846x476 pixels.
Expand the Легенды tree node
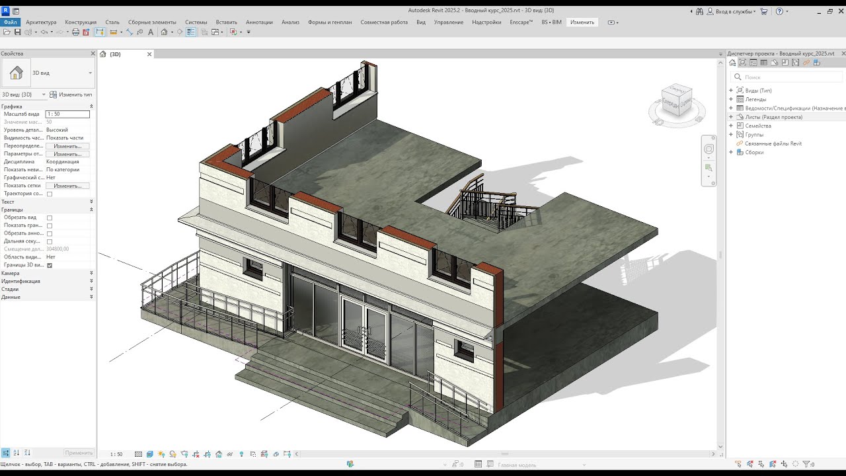(x=731, y=99)
